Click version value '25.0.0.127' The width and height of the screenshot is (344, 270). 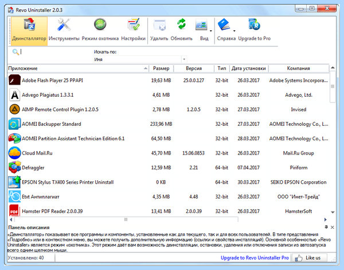click(x=194, y=80)
